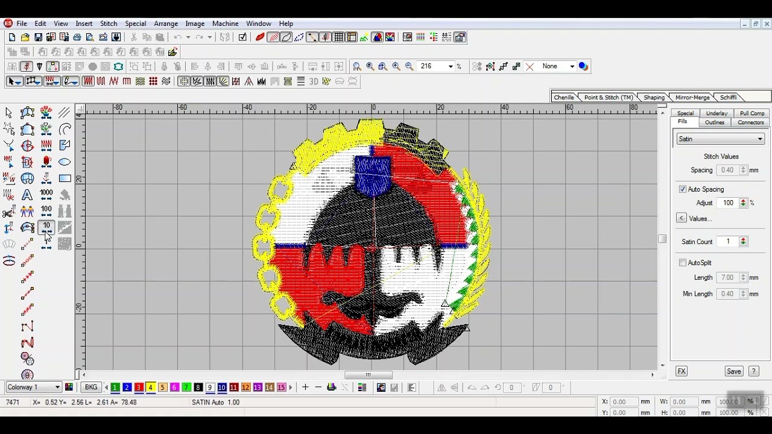The width and height of the screenshot is (772, 434).
Task: Open the Arrange menu
Action: pyautogui.click(x=166, y=24)
